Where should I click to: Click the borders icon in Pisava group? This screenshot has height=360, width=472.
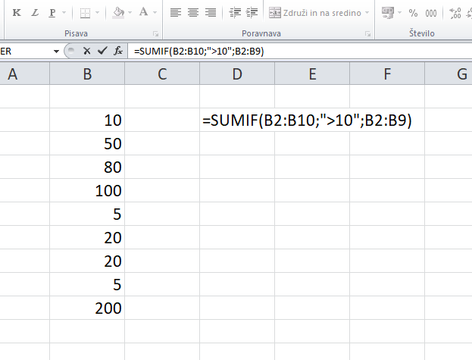(x=85, y=13)
